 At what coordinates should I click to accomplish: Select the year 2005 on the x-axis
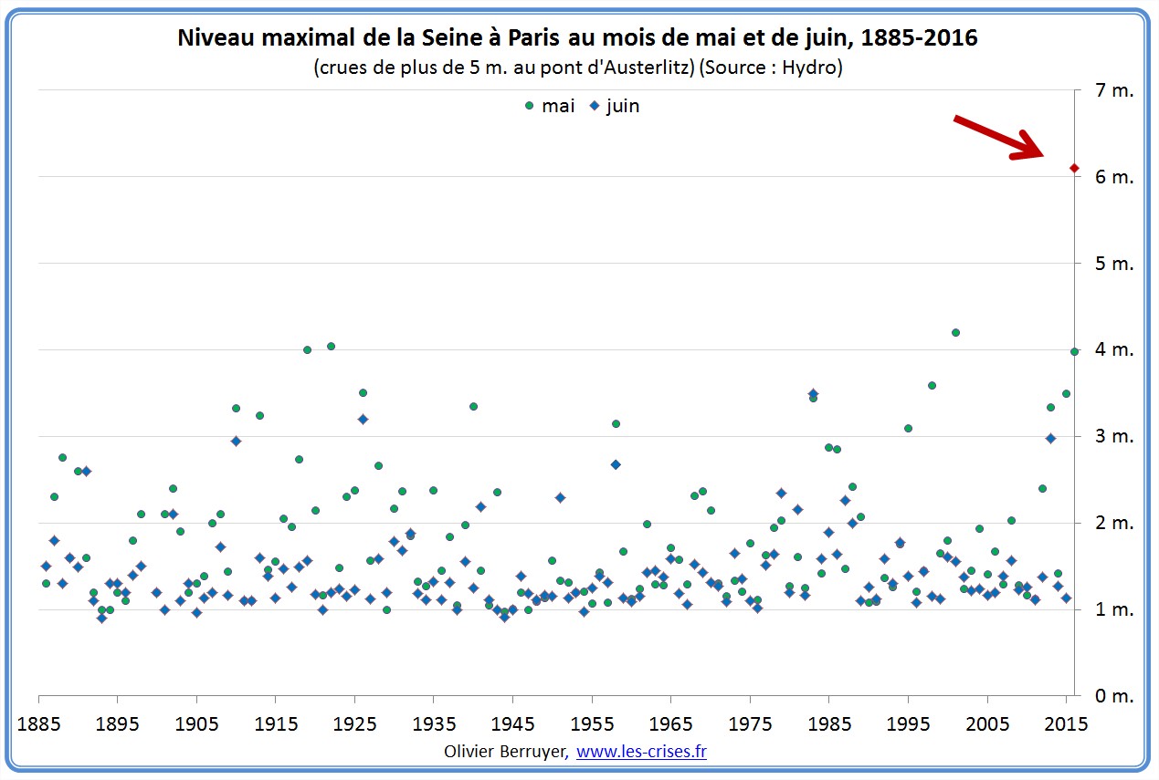(x=987, y=723)
